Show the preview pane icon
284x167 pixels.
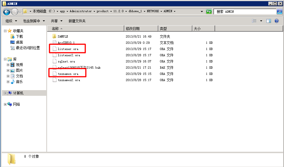pos(268,21)
